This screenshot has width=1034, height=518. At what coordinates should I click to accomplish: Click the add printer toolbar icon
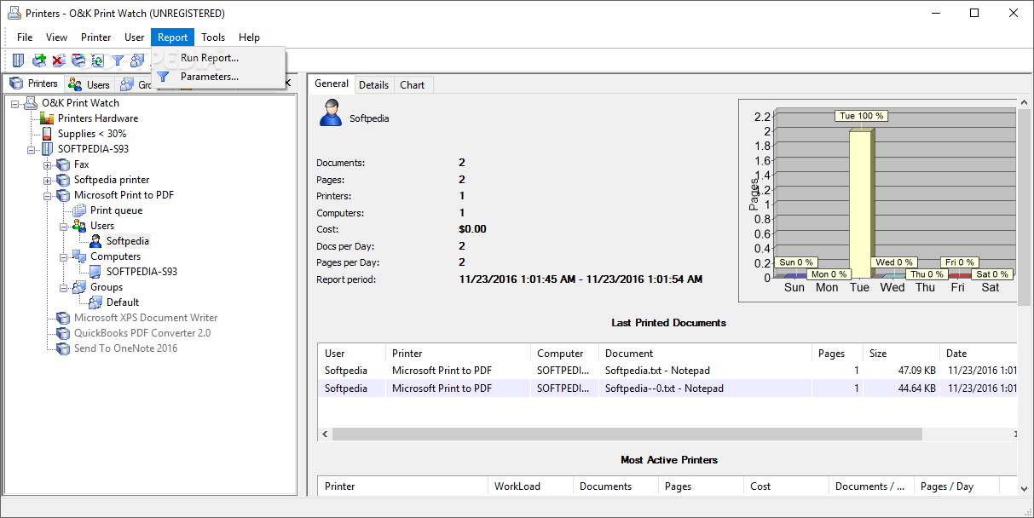click(39, 60)
